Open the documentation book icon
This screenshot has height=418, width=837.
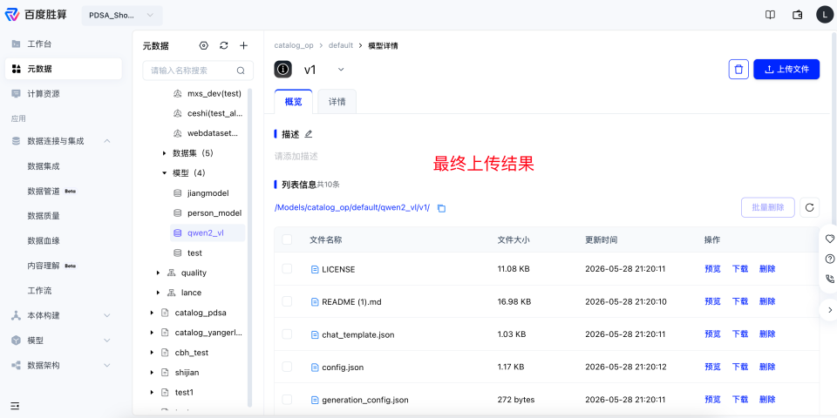click(770, 15)
